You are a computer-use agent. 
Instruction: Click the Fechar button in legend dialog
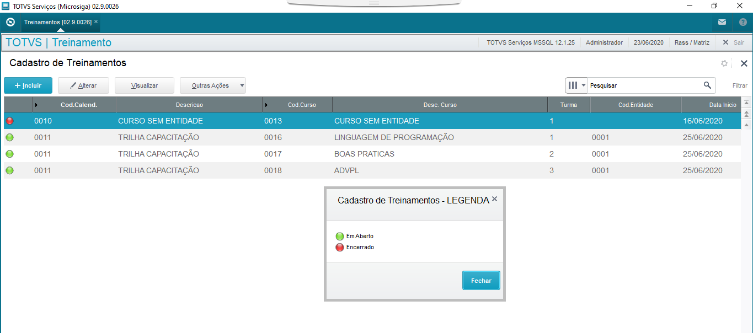coord(481,281)
